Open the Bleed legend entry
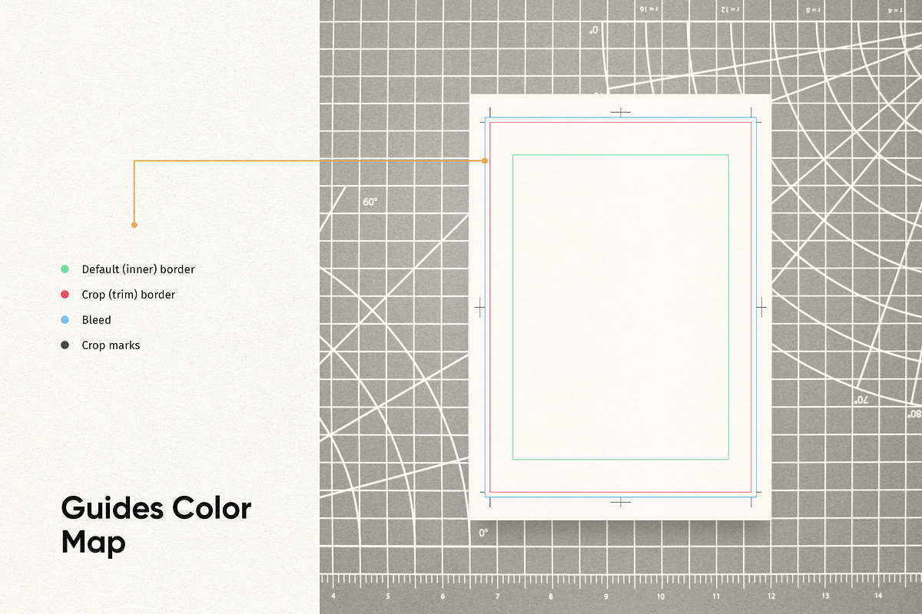 [96, 319]
